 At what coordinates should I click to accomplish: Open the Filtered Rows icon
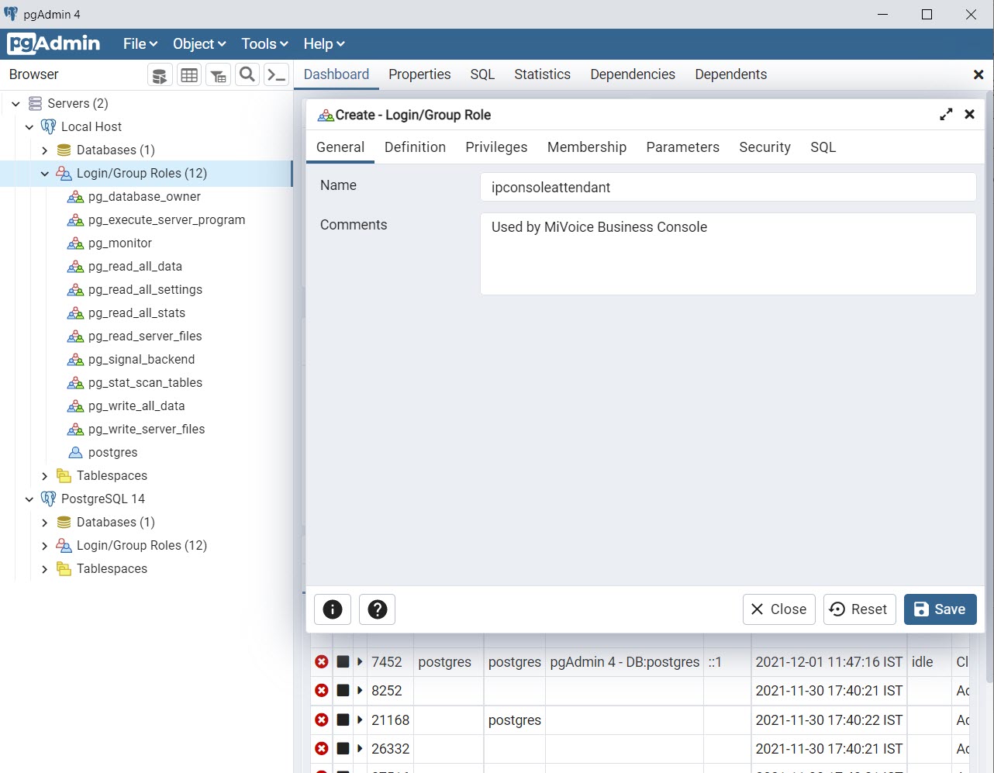pos(218,74)
